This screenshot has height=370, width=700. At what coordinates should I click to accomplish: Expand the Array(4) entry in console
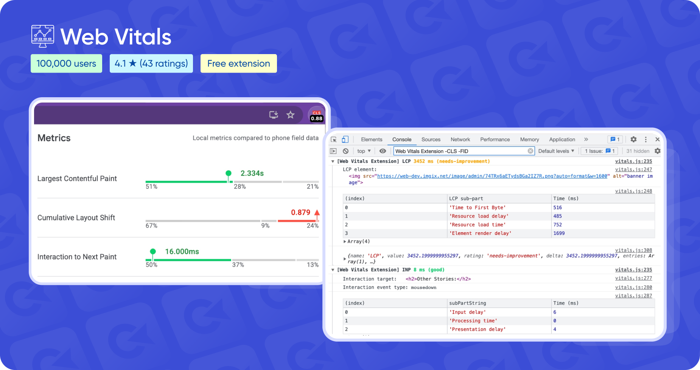pyautogui.click(x=345, y=241)
